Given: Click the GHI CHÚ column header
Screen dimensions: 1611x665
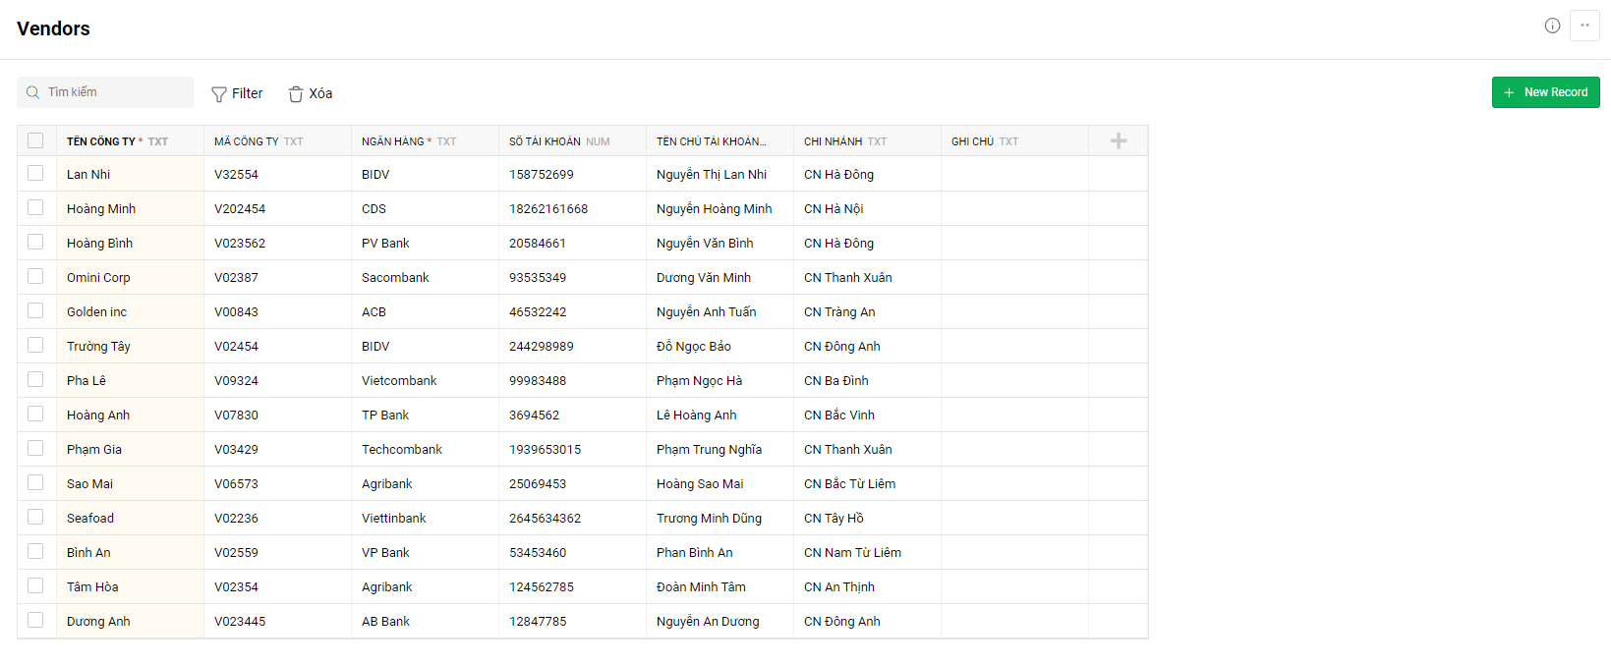Looking at the screenshot, I should click(x=1014, y=141).
